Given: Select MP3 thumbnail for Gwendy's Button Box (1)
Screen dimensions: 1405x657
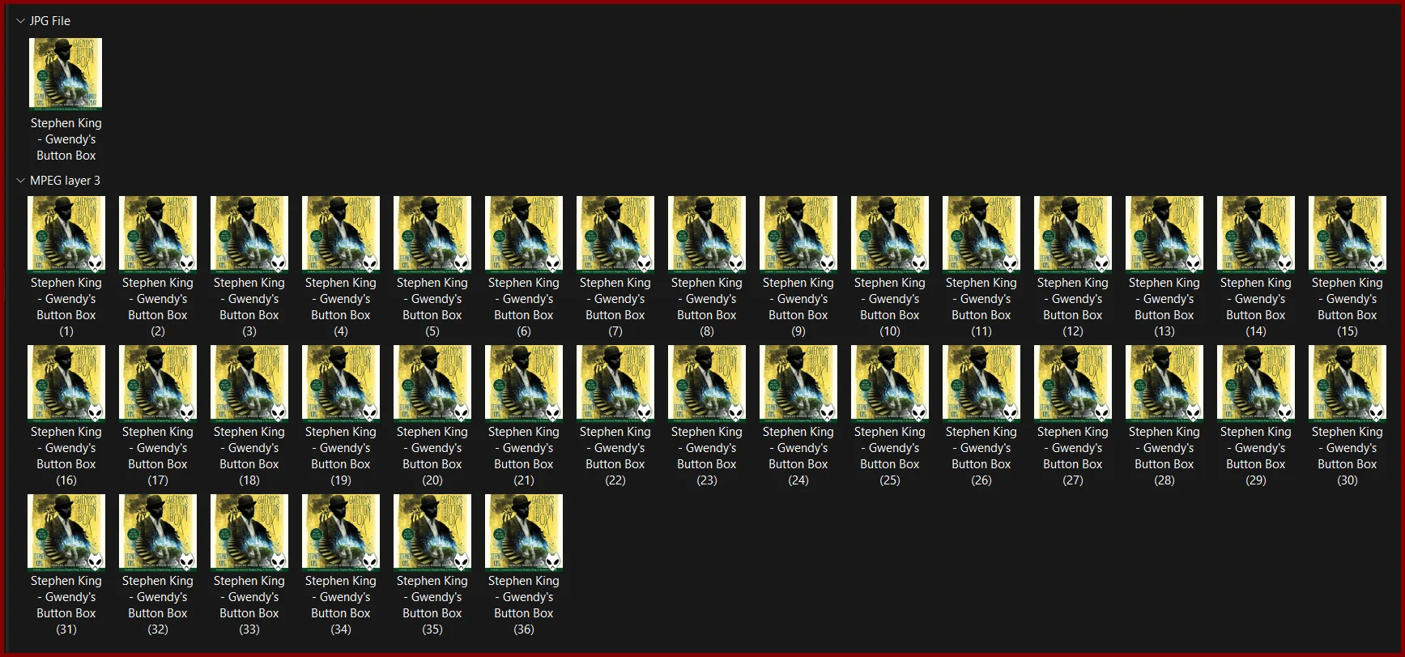Looking at the screenshot, I should (x=66, y=233).
